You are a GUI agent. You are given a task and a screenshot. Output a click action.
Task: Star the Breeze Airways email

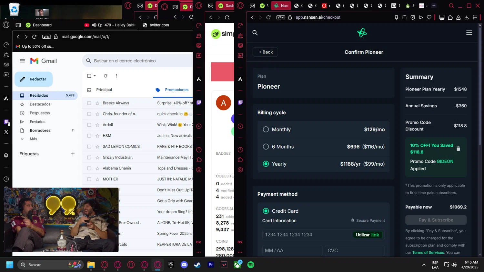click(97, 103)
